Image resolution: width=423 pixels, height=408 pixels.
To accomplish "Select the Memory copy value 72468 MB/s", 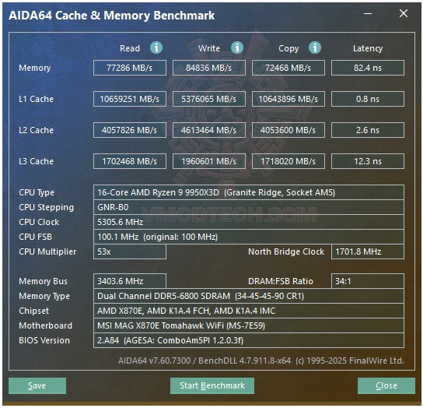I will pyautogui.click(x=288, y=68).
